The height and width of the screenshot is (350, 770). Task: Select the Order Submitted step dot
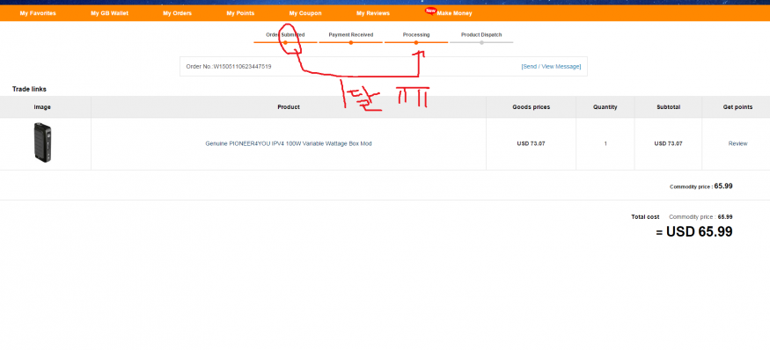285,43
